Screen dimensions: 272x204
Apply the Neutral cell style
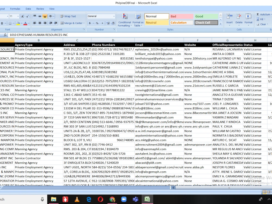[157, 23]
